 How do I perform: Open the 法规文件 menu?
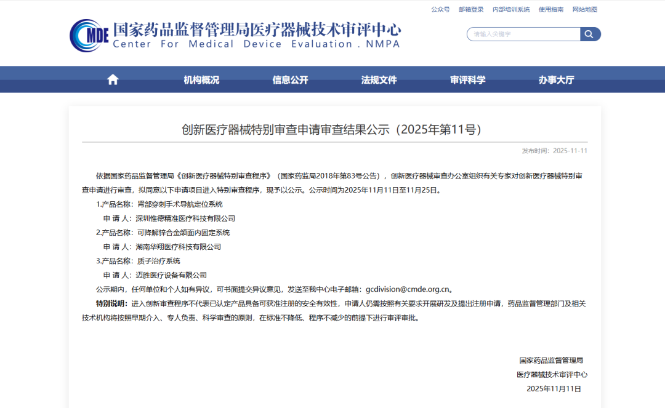(379, 79)
